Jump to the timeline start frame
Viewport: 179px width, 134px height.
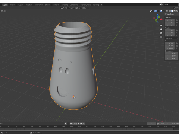pyautogui.click(x=71, y=124)
